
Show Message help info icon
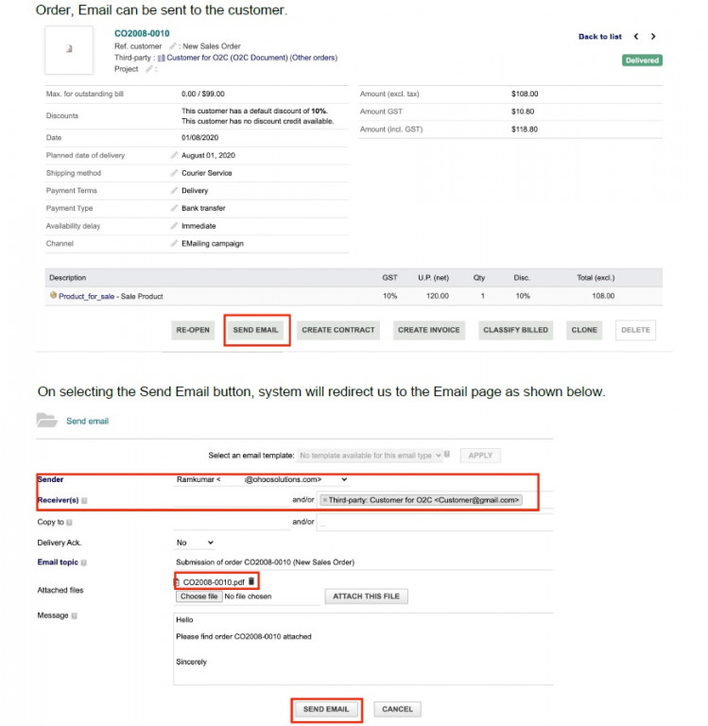coord(74,615)
